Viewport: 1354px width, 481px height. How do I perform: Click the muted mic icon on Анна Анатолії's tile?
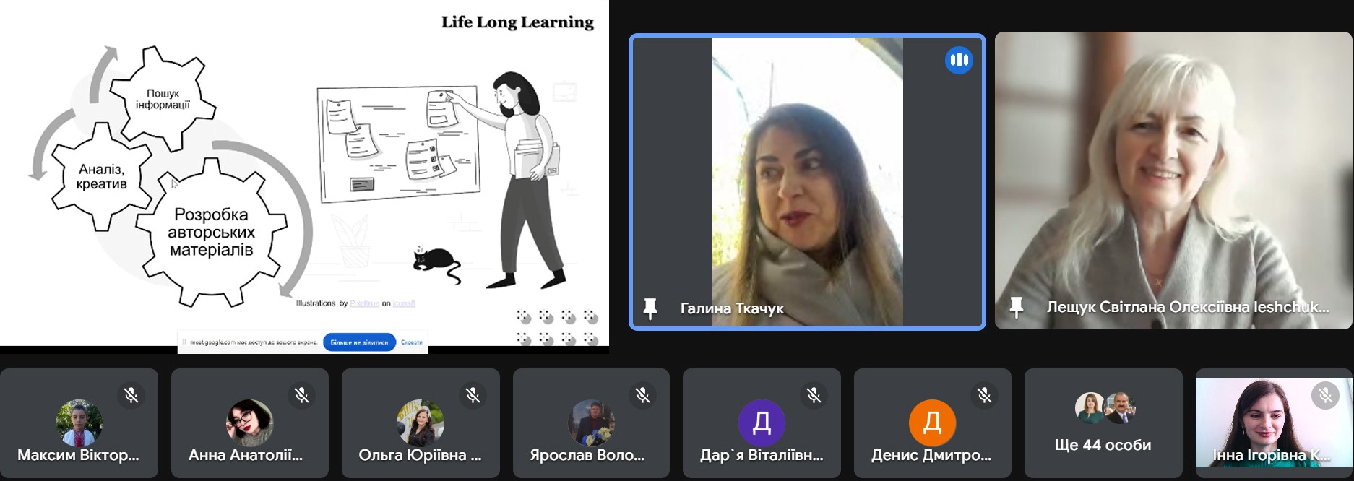tap(301, 395)
